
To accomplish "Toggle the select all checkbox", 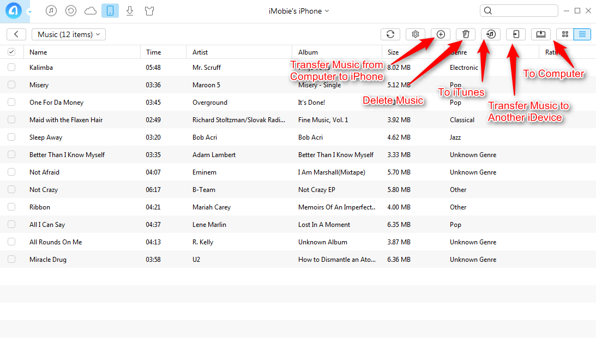I will 11,52.
